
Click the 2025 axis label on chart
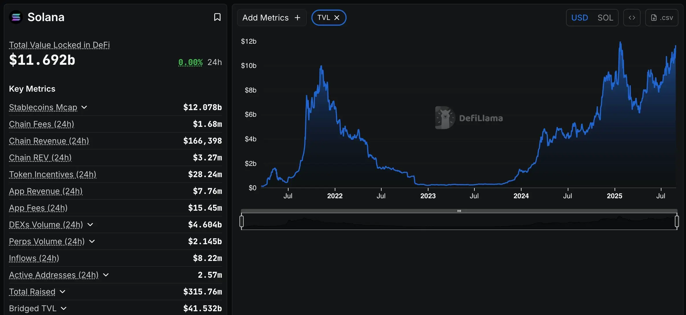614,196
